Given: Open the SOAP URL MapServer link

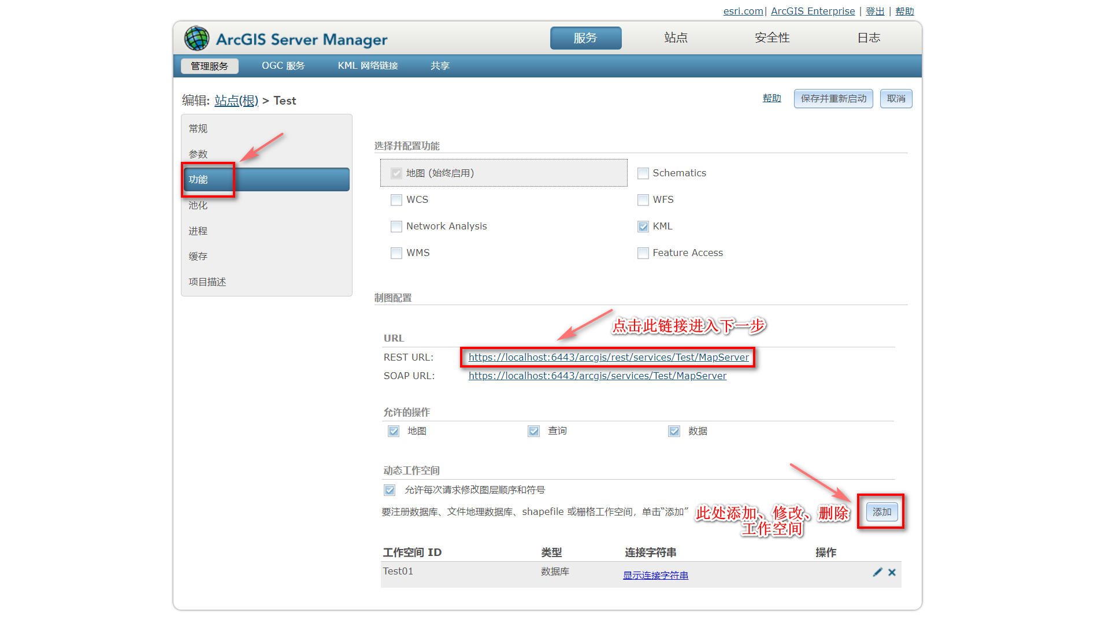Looking at the screenshot, I should [598, 376].
